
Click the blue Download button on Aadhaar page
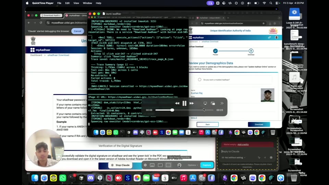pos(259,124)
